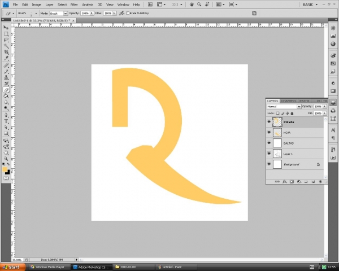Viewport: 339px width, 271px height.
Task: Open the Character panel icon
Action: [333, 130]
